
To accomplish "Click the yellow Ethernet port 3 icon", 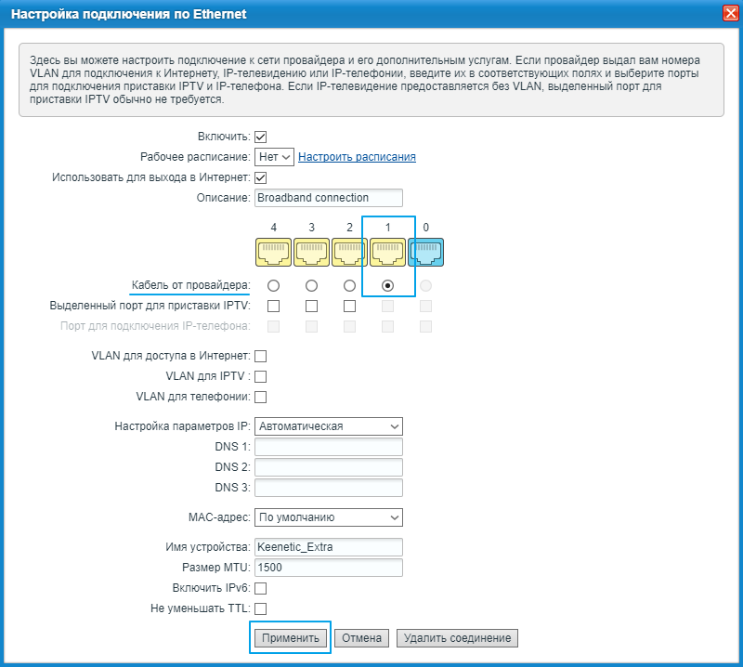I will tap(311, 252).
